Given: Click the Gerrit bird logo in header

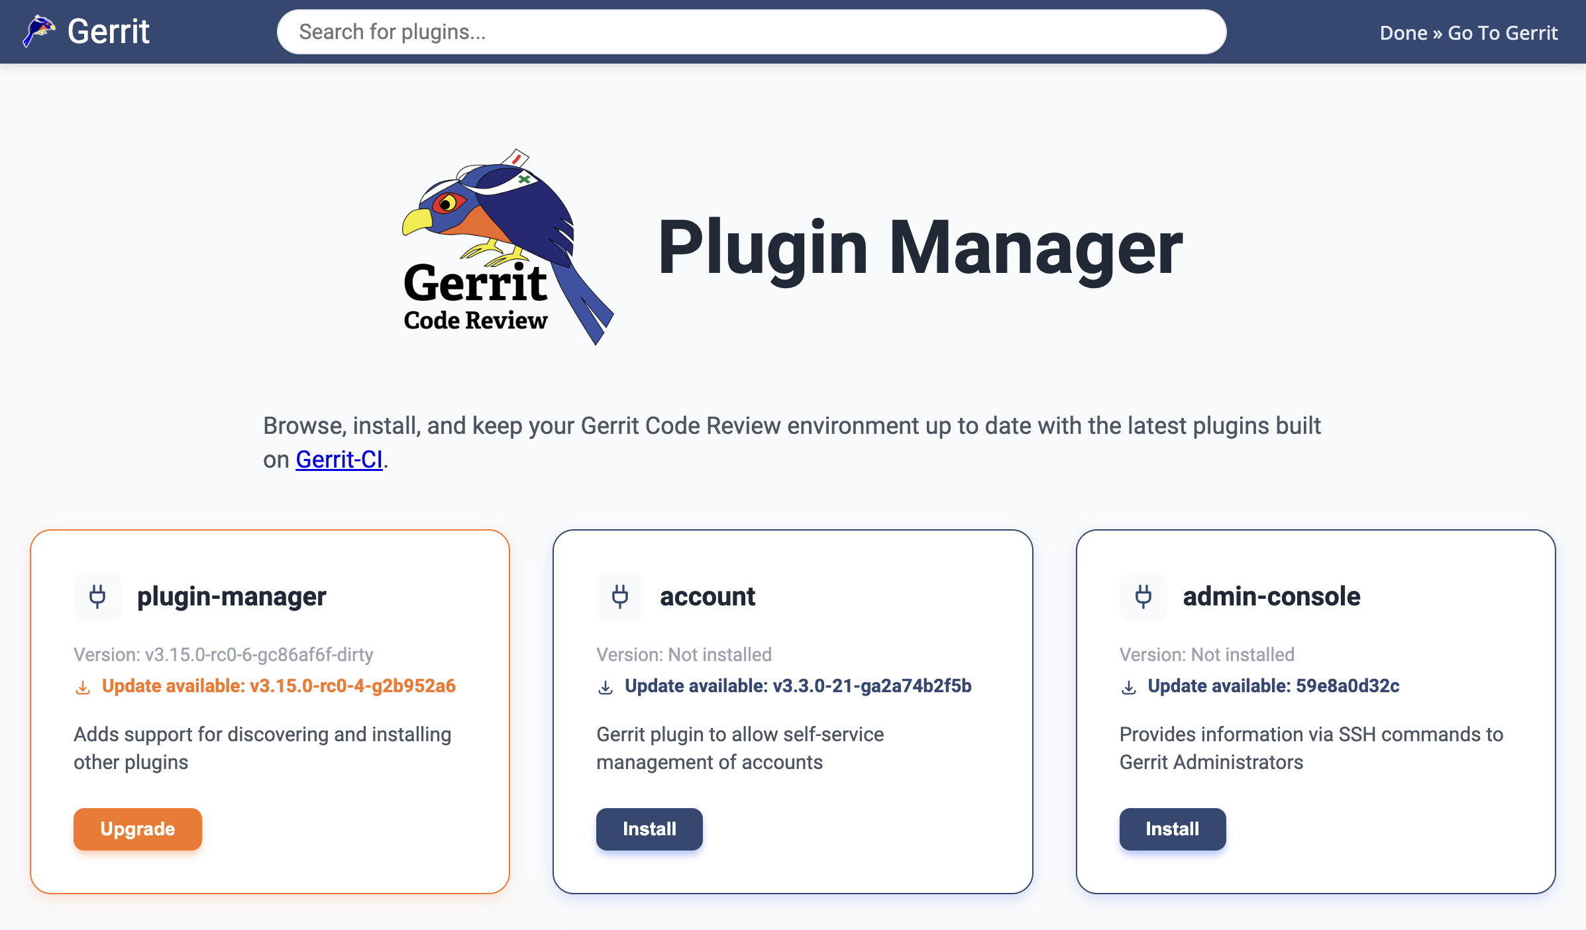Looking at the screenshot, I should click(39, 31).
